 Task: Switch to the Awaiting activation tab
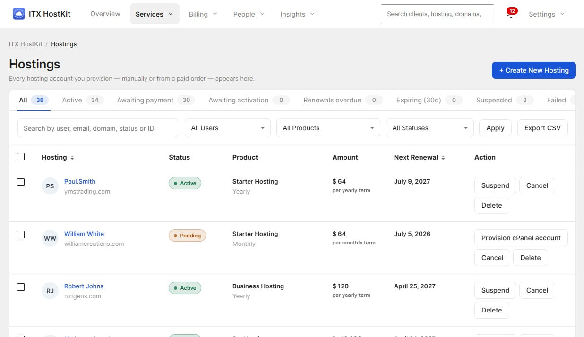pyautogui.click(x=249, y=100)
